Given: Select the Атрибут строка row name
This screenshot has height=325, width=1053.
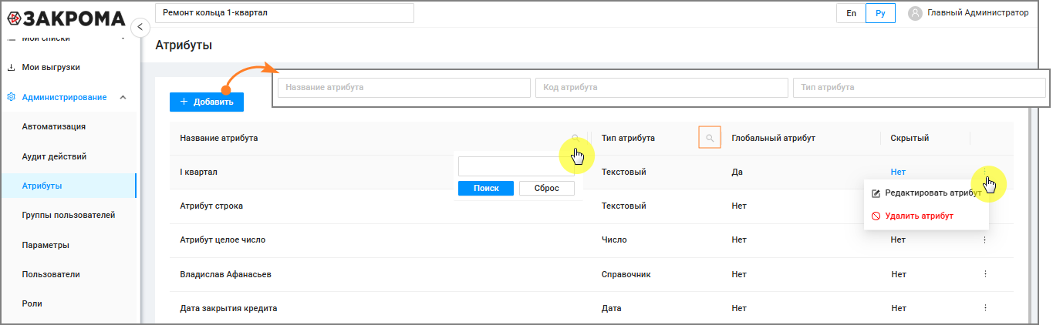Looking at the screenshot, I should pyautogui.click(x=211, y=206).
